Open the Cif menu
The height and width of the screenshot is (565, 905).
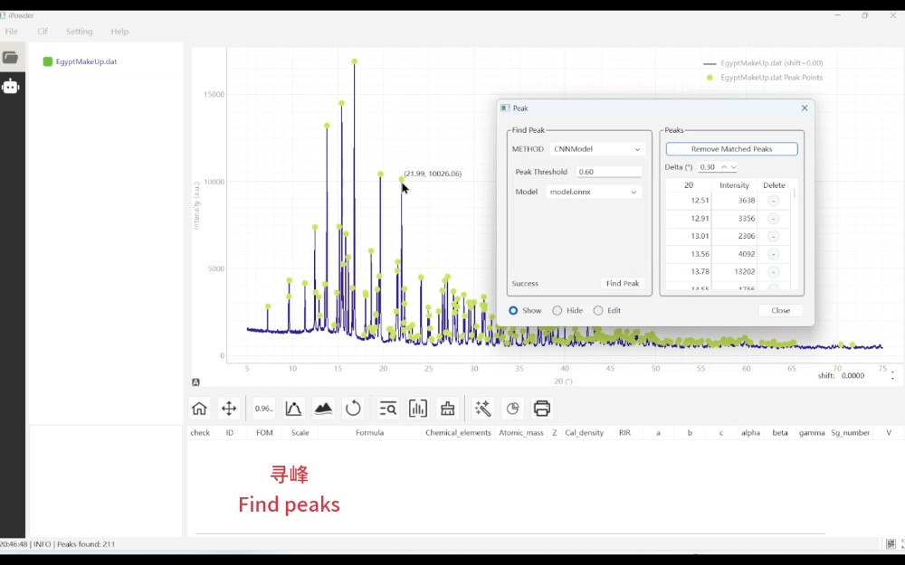click(x=43, y=31)
